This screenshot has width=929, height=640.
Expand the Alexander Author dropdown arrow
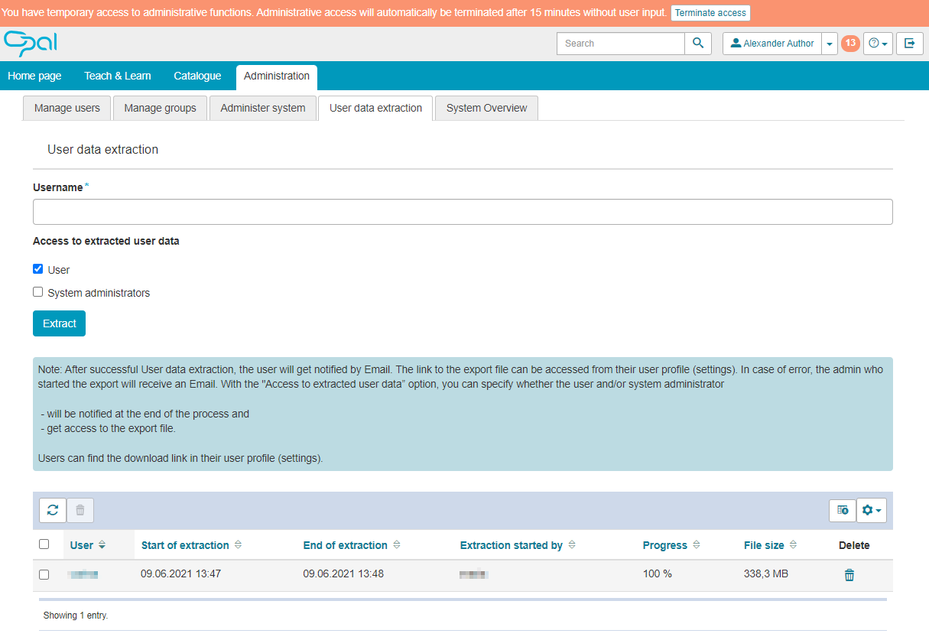pos(830,44)
